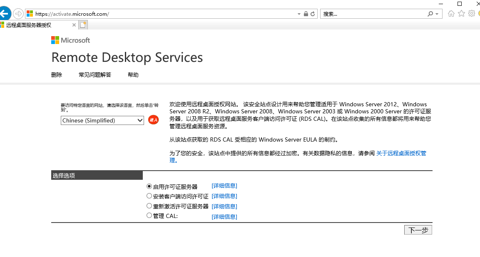Screen dimensions: 480x257
Task: Open 详细信息 link for 安装客户端访问许可证
Action: [224, 196]
